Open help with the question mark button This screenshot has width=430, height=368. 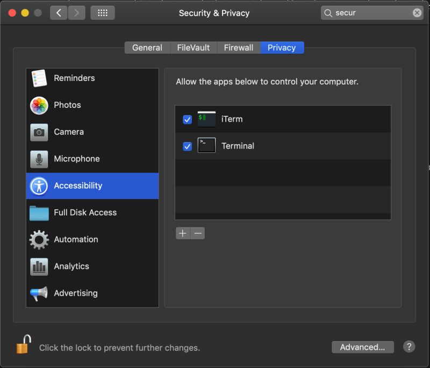coord(409,347)
